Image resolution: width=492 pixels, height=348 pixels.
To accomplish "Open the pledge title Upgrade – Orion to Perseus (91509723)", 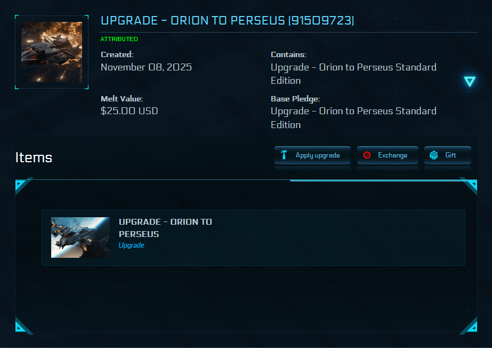I will pos(227,21).
